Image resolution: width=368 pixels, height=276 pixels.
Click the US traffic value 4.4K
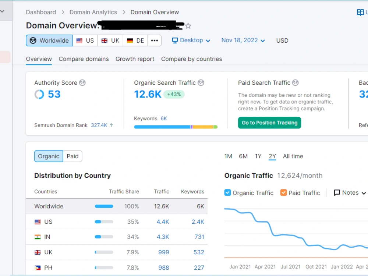[163, 222]
